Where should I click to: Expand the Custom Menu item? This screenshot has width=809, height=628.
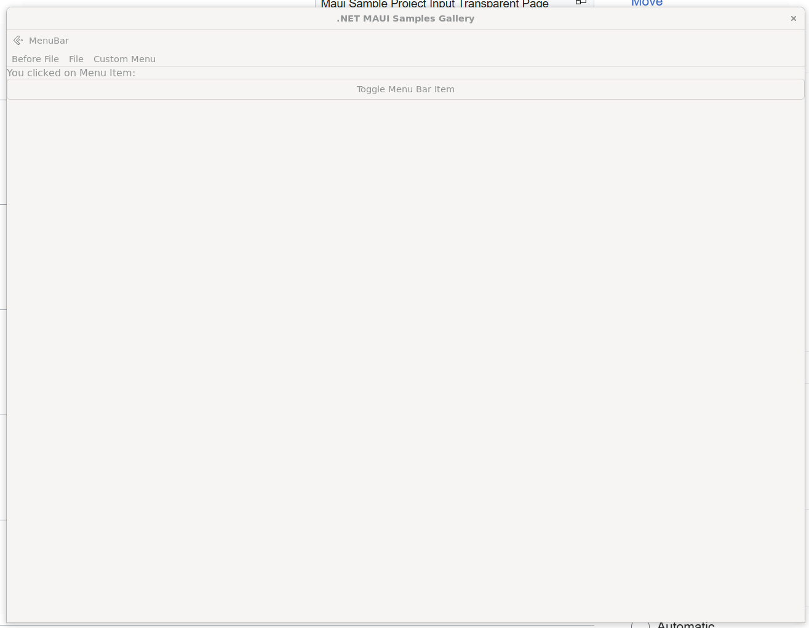[x=124, y=59]
